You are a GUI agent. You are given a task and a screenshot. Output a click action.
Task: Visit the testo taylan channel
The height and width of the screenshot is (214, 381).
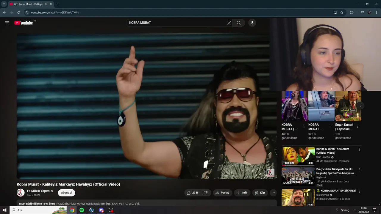[323, 195]
